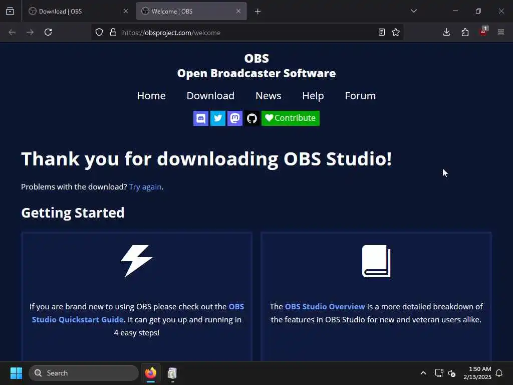Open the Firefox hamburger application menu
This screenshot has height=385, width=513.
click(501, 32)
